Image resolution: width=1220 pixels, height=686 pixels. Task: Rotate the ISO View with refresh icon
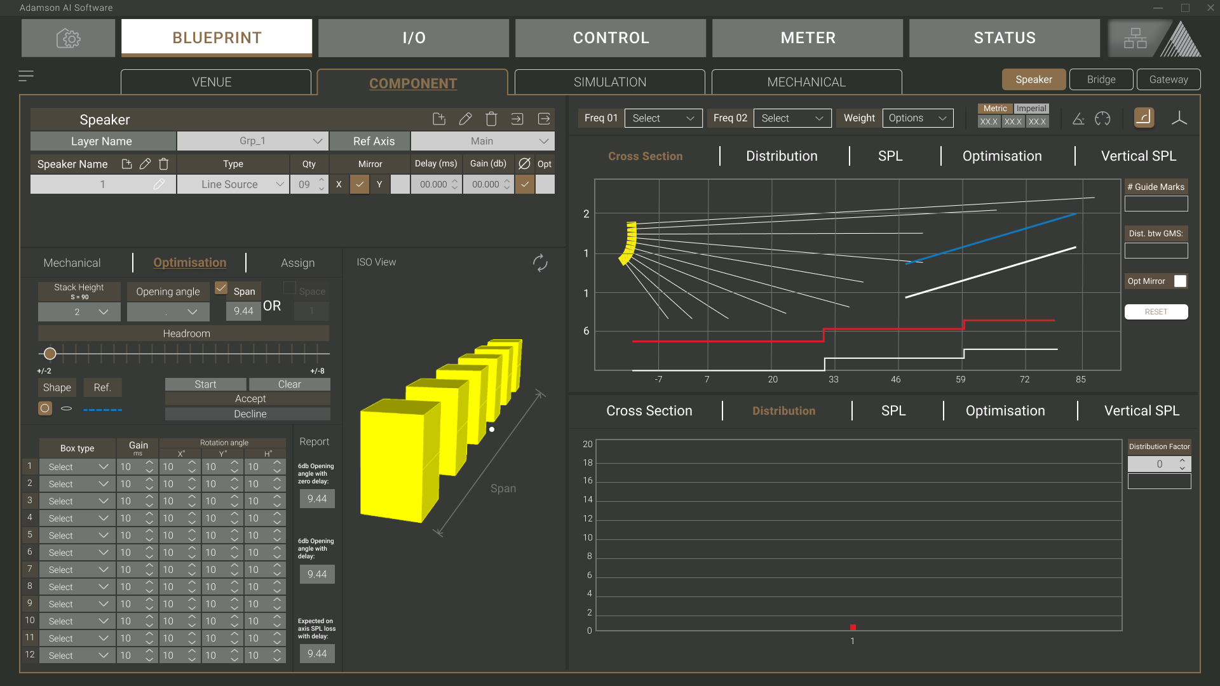point(540,263)
